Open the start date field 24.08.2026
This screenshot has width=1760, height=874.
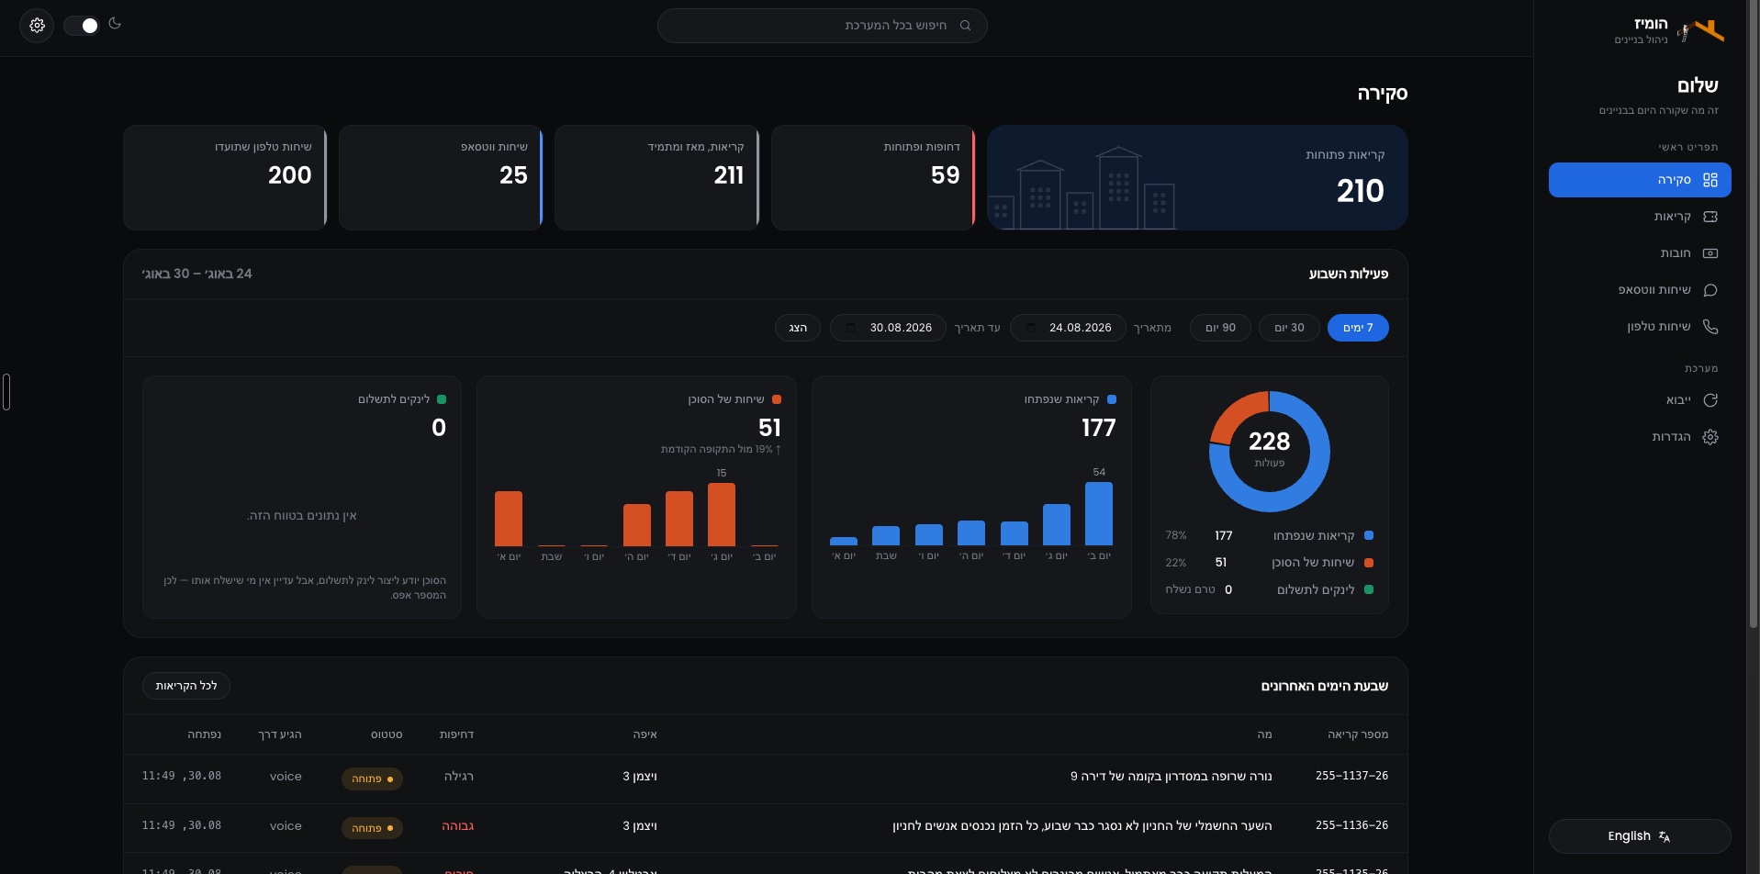[1068, 328]
